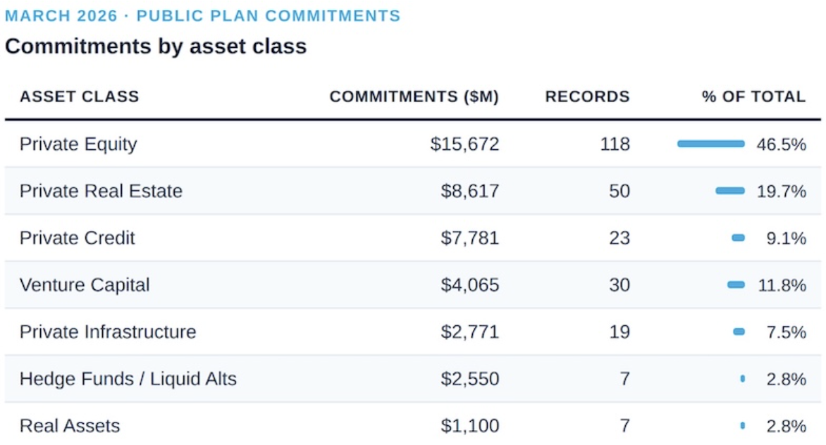This screenshot has height=445, width=826.
Task: Select the % of Total column header
Action: [x=753, y=97]
